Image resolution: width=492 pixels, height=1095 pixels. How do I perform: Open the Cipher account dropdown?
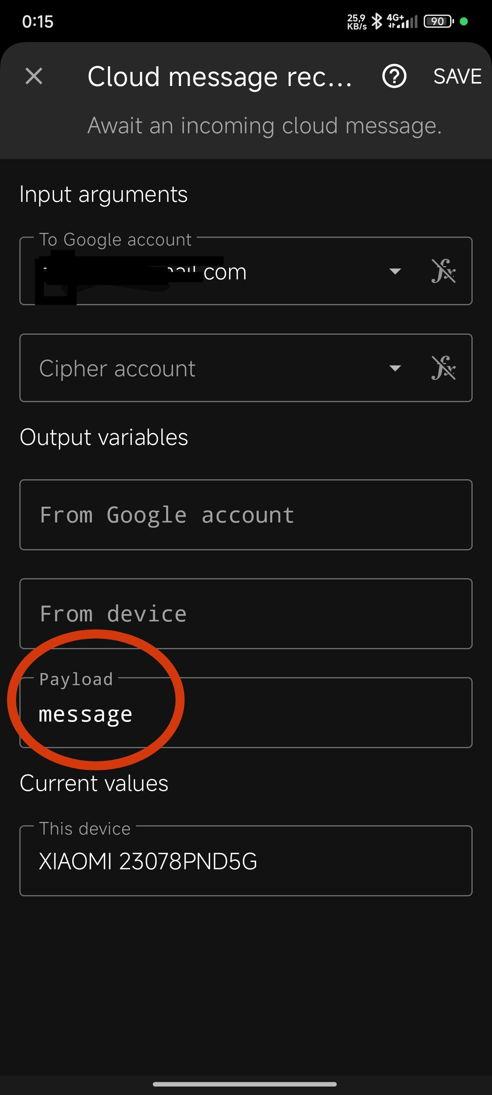pos(394,368)
